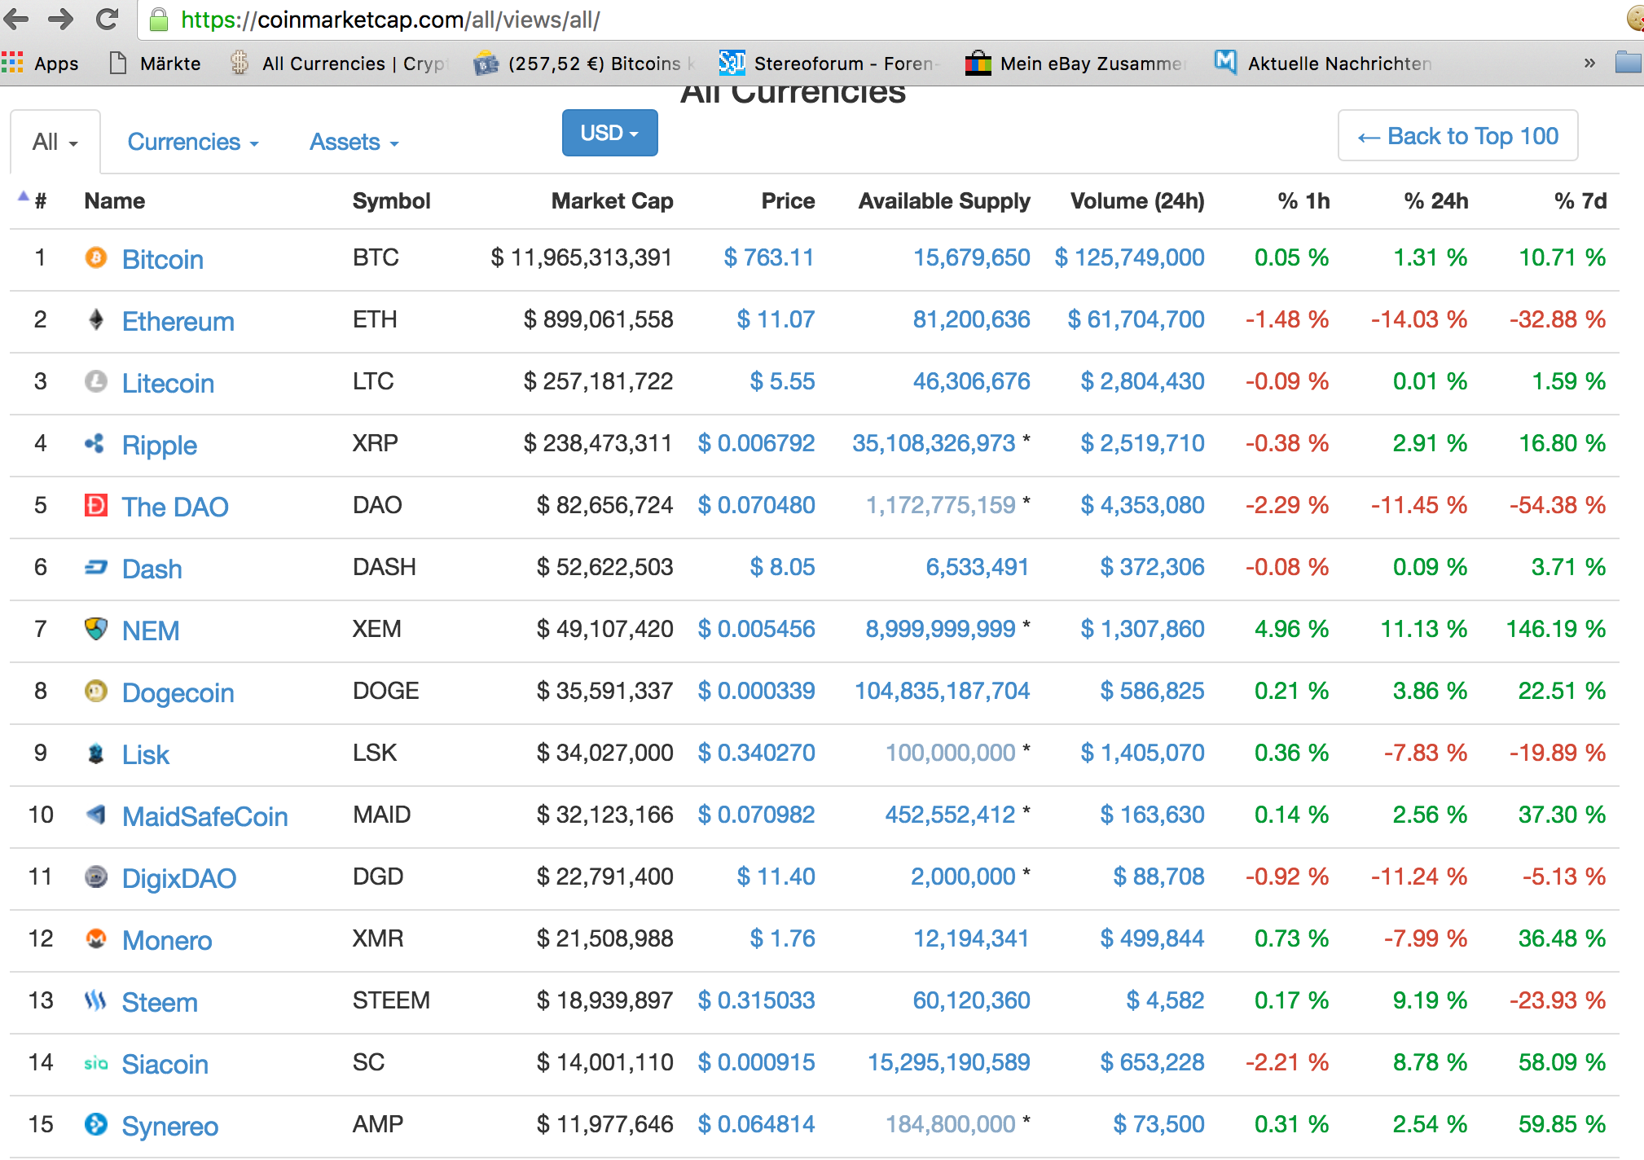
Task: Open the Apps grid in bookmarks bar
Action: tap(40, 63)
